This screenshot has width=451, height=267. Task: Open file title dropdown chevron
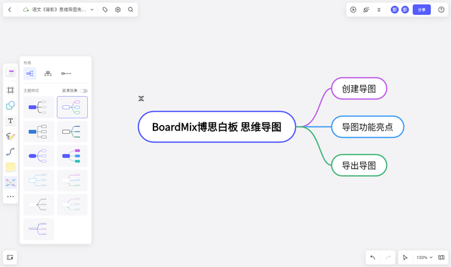pyautogui.click(x=92, y=10)
